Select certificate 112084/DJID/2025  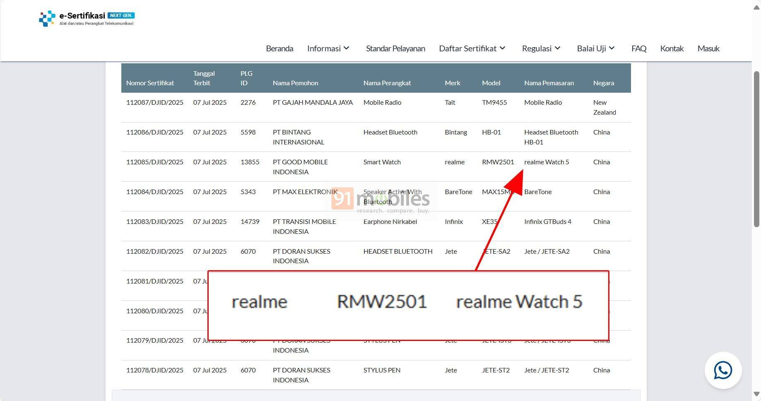tap(155, 192)
